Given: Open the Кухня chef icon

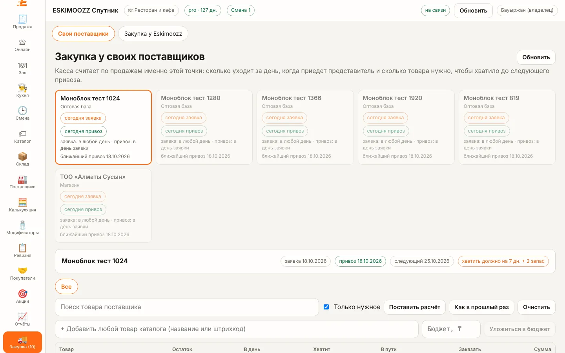Looking at the screenshot, I should [x=22, y=87].
